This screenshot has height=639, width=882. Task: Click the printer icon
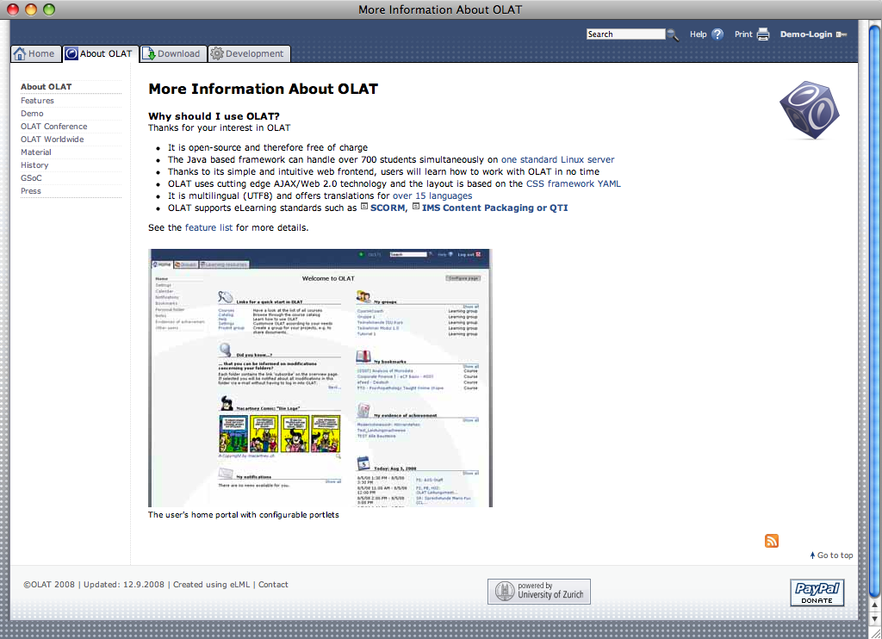point(763,34)
